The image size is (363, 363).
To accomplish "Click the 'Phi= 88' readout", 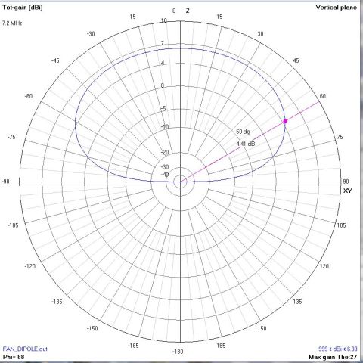I will pos(14,357).
